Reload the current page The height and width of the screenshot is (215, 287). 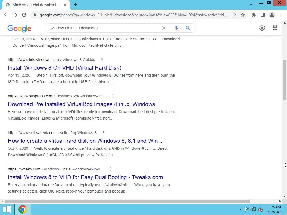(24, 15)
